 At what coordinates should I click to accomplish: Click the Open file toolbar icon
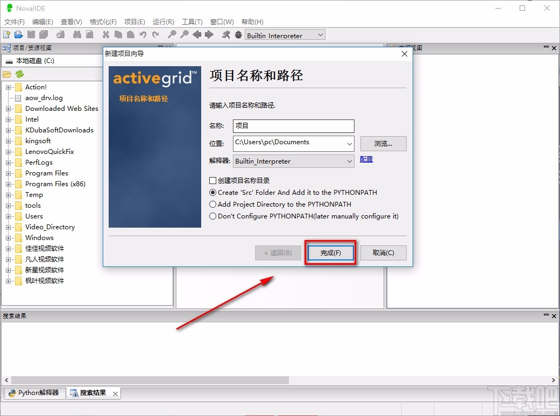19,34
